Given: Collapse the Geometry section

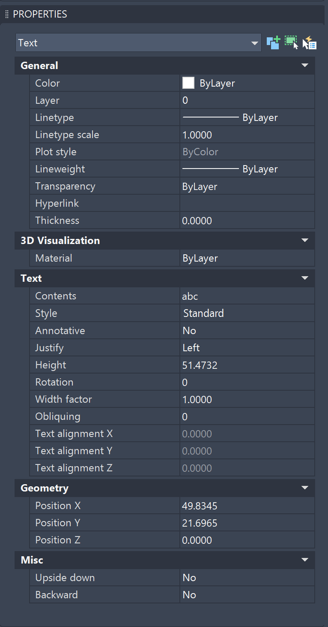Looking at the screenshot, I should (304, 488).
